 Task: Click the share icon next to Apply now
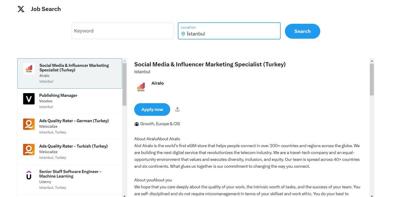[x=177, y=109]
